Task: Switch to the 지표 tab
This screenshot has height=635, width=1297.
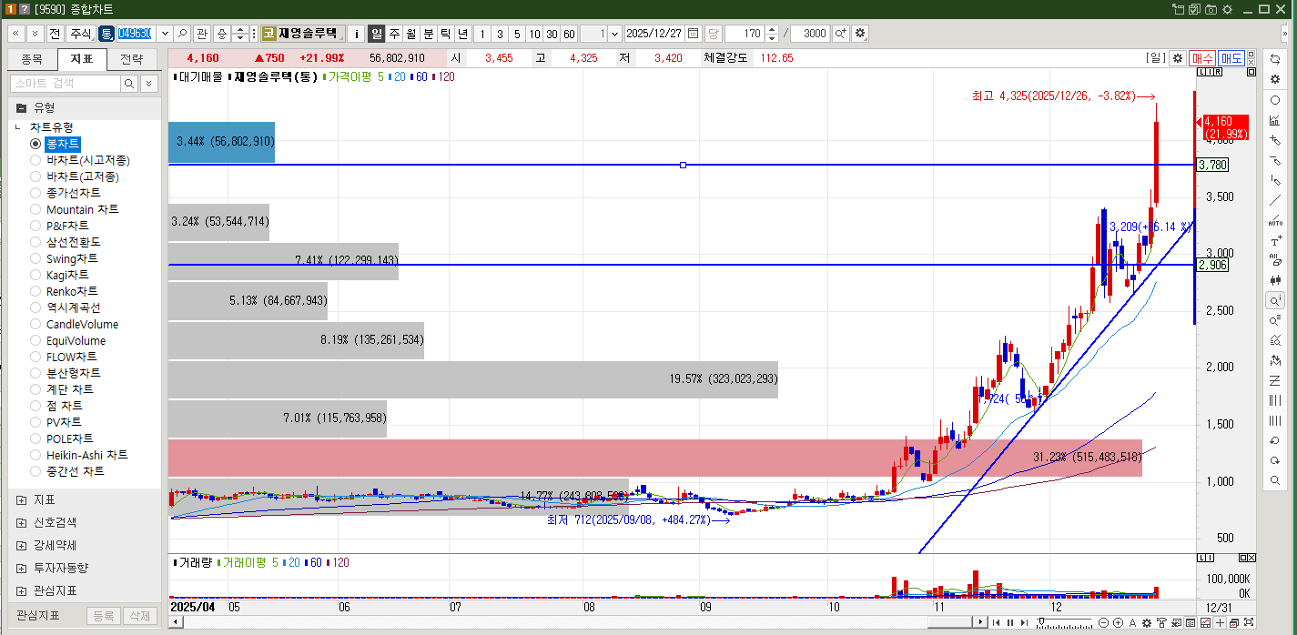Action: click(82, 60)
